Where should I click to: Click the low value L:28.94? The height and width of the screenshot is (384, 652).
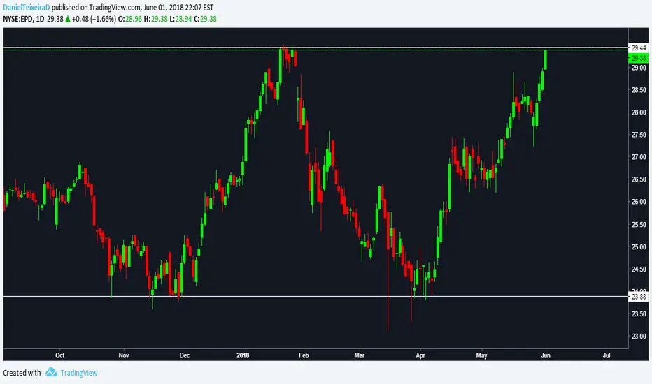180,19
